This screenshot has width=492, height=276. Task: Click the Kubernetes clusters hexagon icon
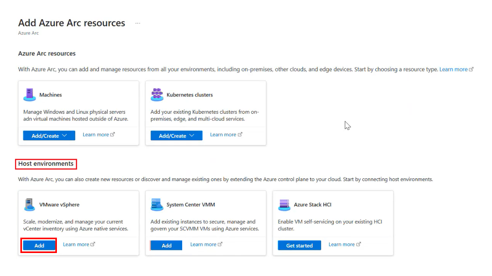click(156, 94)
